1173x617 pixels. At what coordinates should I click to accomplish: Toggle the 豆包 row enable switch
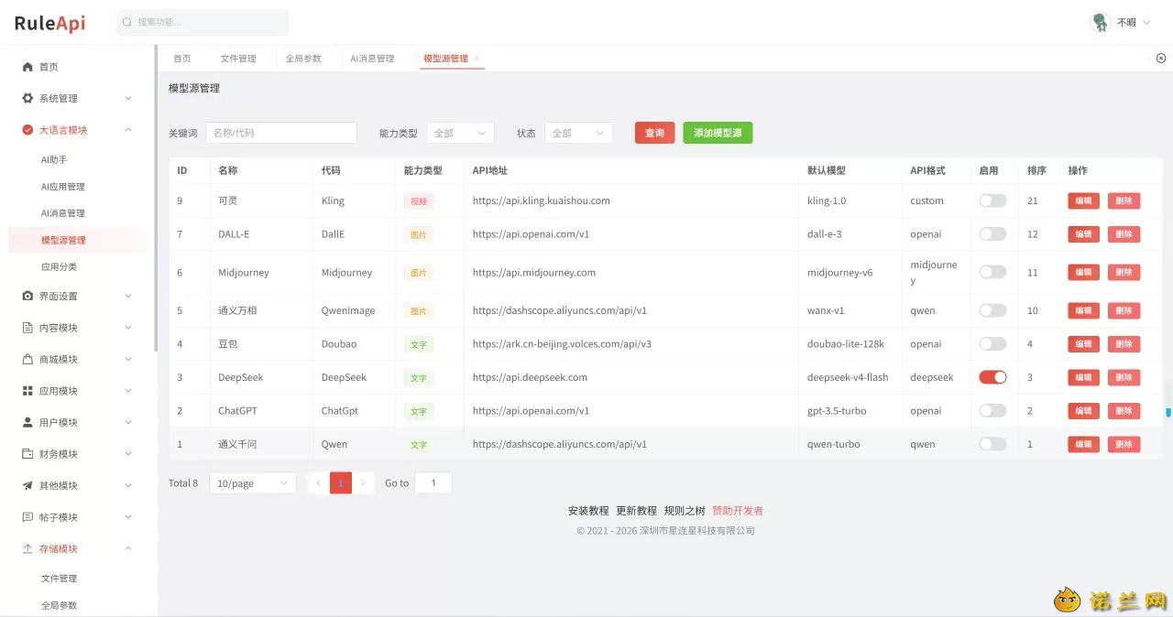point(992,344)
